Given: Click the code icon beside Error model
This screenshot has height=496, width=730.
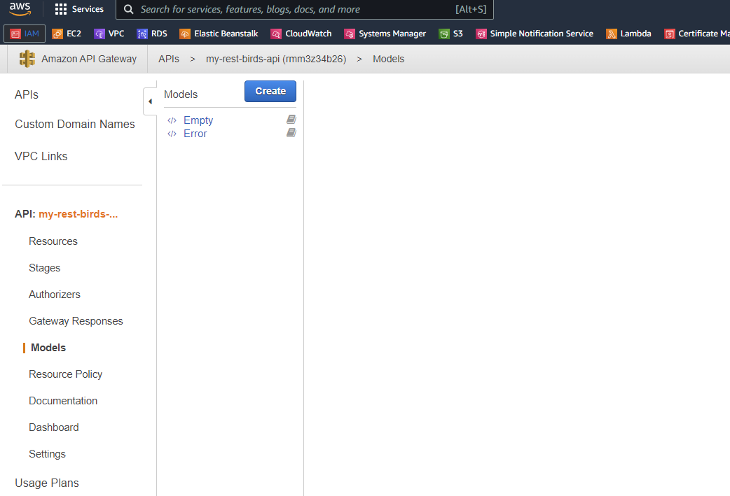Looking at the screenshot, I should (172, 134).
